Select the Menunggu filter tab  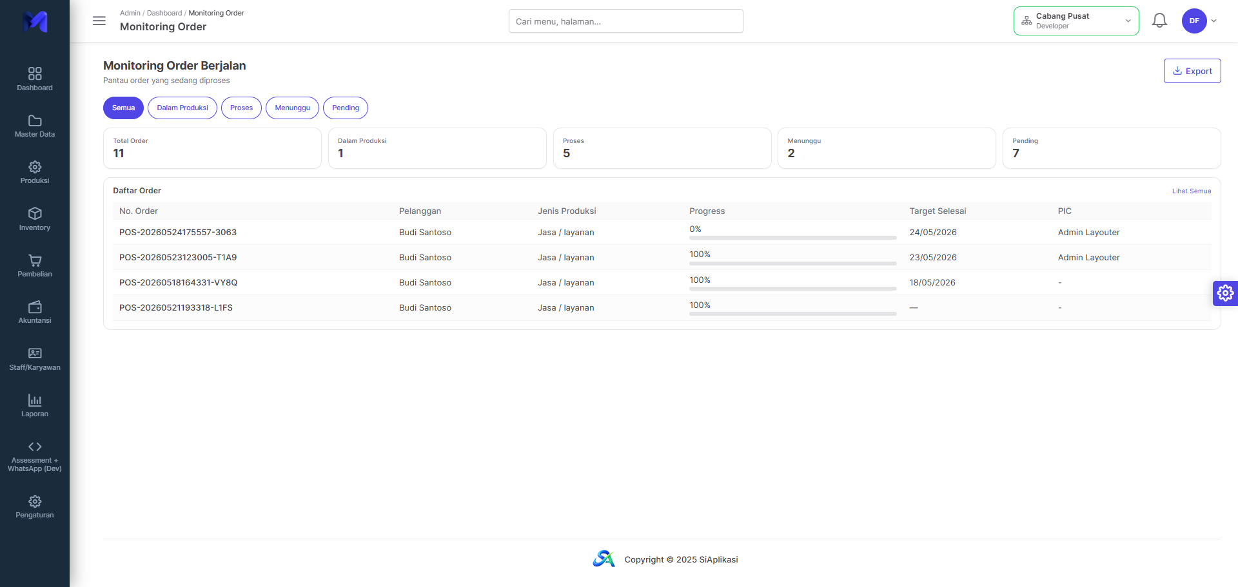(292, 108)
